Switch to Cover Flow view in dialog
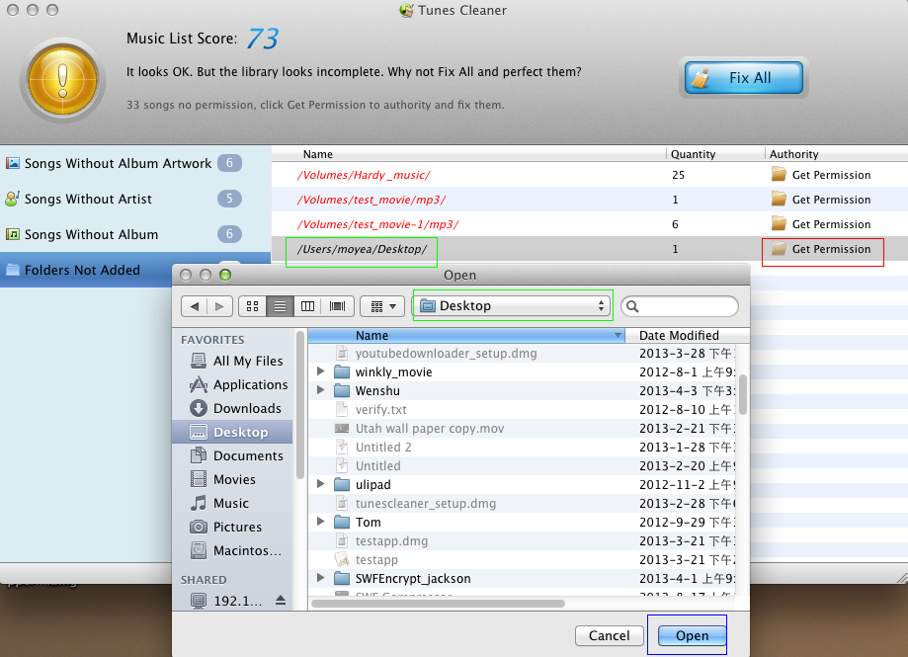The width and height of the screenshot is (908, 657). [337, 306]
